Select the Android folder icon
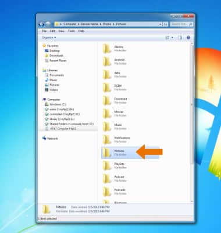 click(107, 62)
